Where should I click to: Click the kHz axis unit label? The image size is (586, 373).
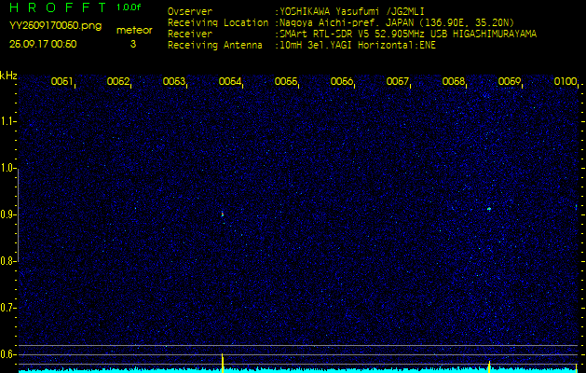click(x=8, y=76)
